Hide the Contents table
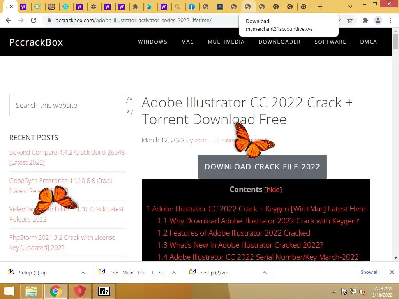Screen dimensions: 399x299 [x=273, y=190]
